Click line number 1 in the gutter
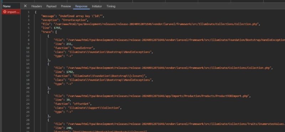285x132 pixels. click(x=28, y=12)
